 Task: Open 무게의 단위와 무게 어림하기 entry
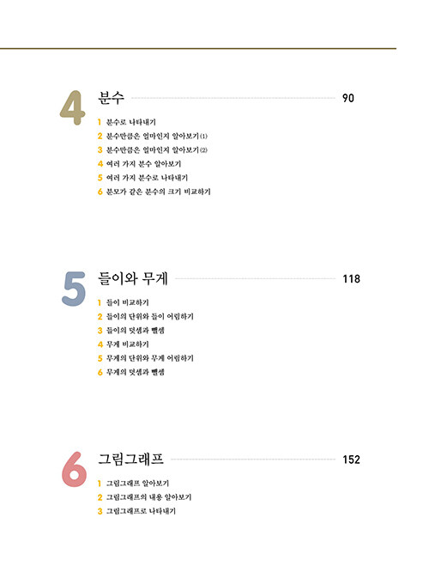150,358
